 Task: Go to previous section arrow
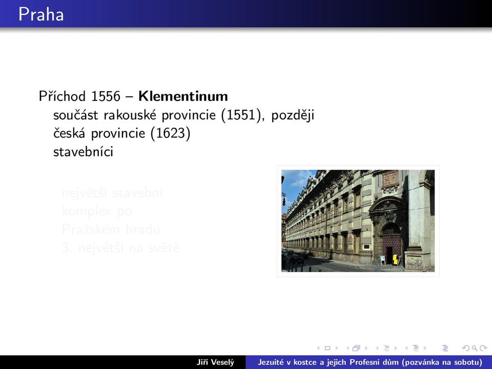(406, 348)
